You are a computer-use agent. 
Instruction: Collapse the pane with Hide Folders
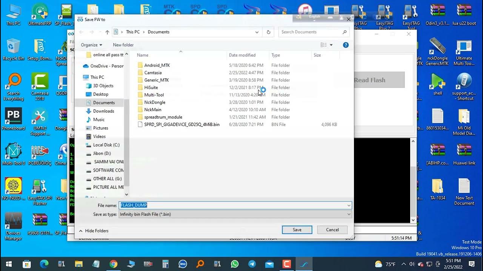click(x=94, y=231)
